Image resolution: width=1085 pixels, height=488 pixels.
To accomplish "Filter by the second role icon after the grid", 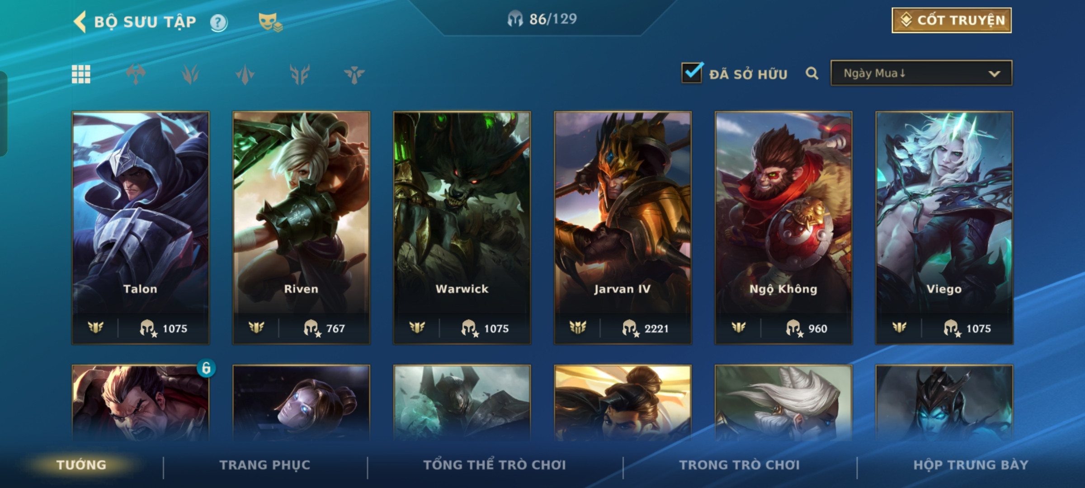I will (190, 74).
